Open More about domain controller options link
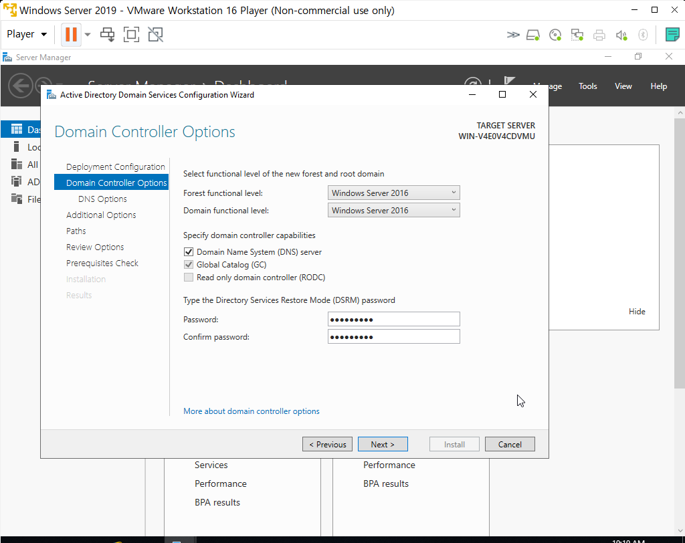 coord(252,411)
